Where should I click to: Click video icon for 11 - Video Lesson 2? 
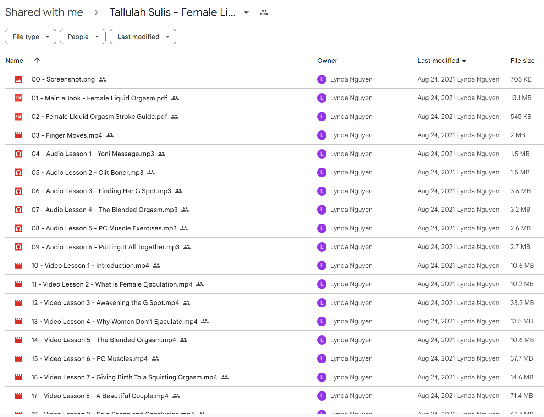click(18, 284)
